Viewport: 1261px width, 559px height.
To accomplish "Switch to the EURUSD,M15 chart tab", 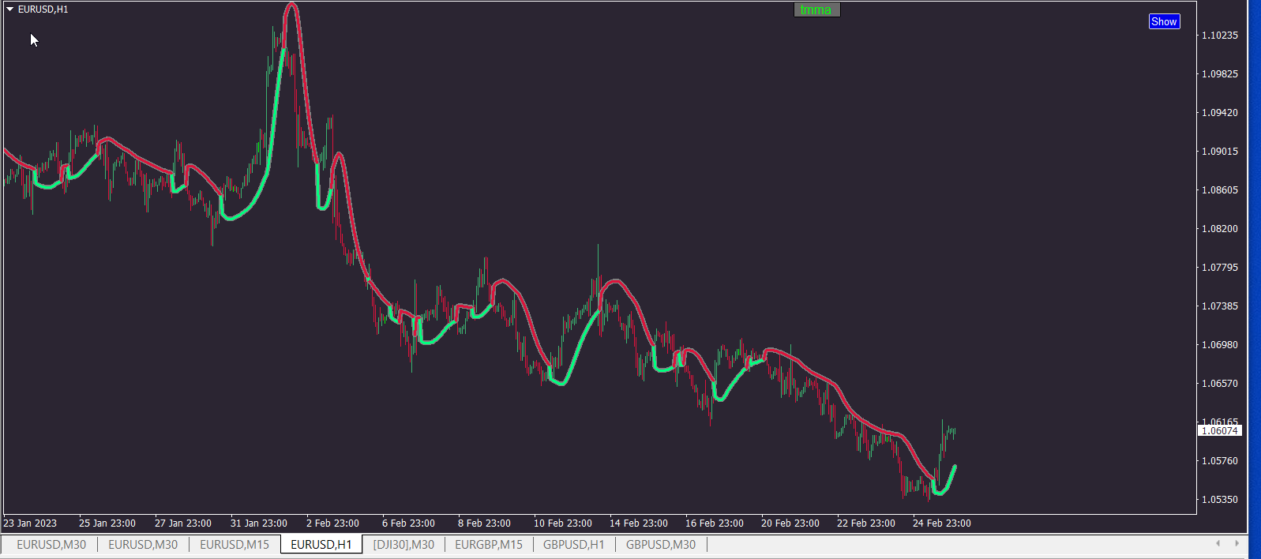I will (235, 544).
